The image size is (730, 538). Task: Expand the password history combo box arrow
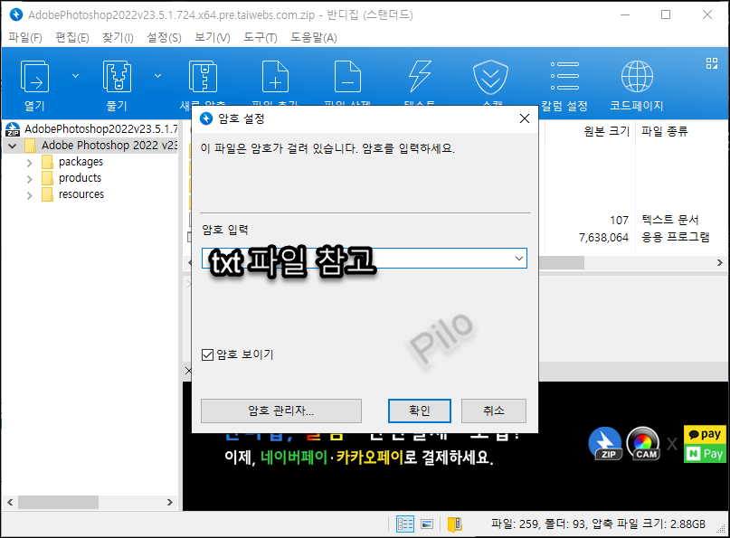518,259
